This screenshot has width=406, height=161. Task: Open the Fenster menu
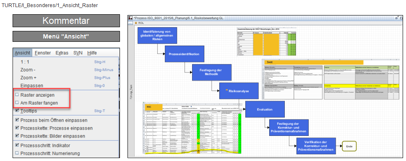(x=43, y=53)
